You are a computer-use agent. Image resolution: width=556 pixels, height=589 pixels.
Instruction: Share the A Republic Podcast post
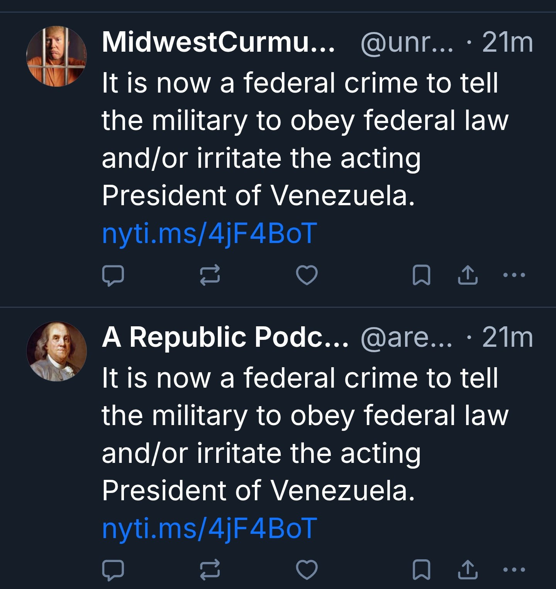pyautogui.click(x=468, y=570)
